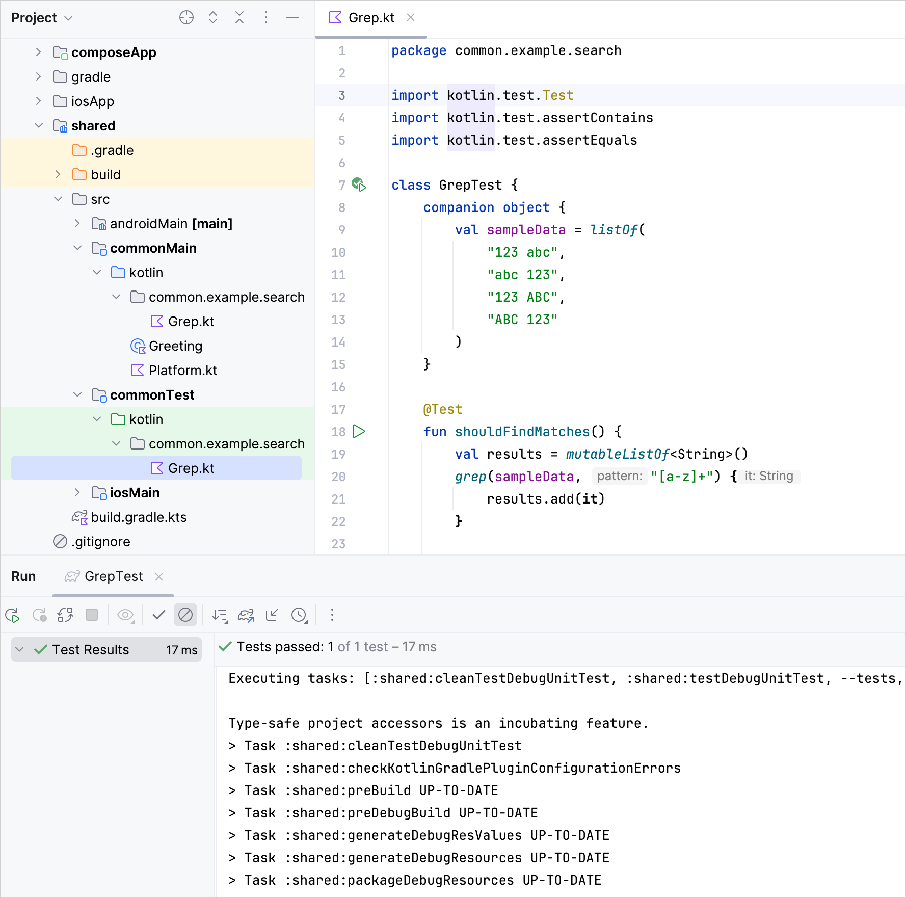Expand the iosMain source folder
Viewport: 906px width, 898px height.
click(x=77, y=492)
